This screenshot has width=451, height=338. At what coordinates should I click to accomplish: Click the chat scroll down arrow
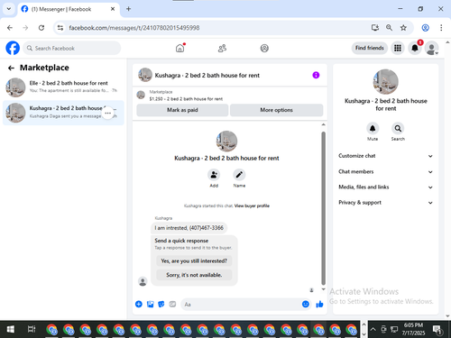click(324, 289)
